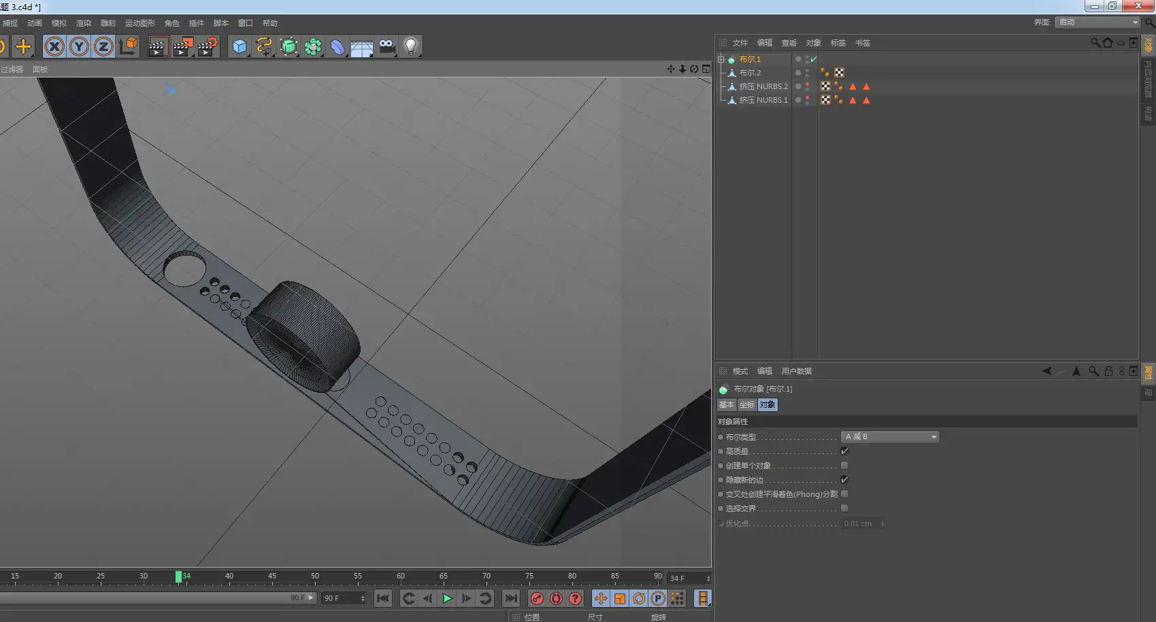
Task: Toggle the X axis lock icon
Action: (x=54, y=47)
